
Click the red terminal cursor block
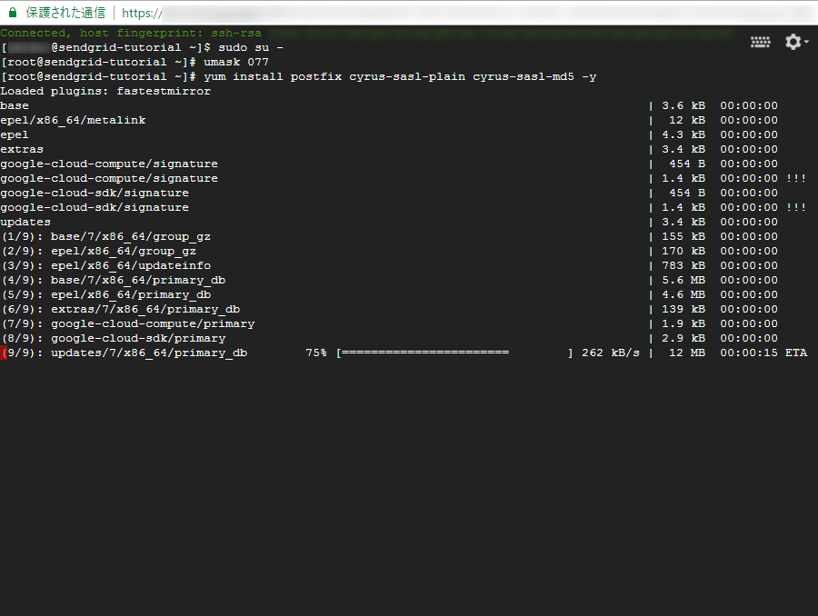click(x=4, y=353)
